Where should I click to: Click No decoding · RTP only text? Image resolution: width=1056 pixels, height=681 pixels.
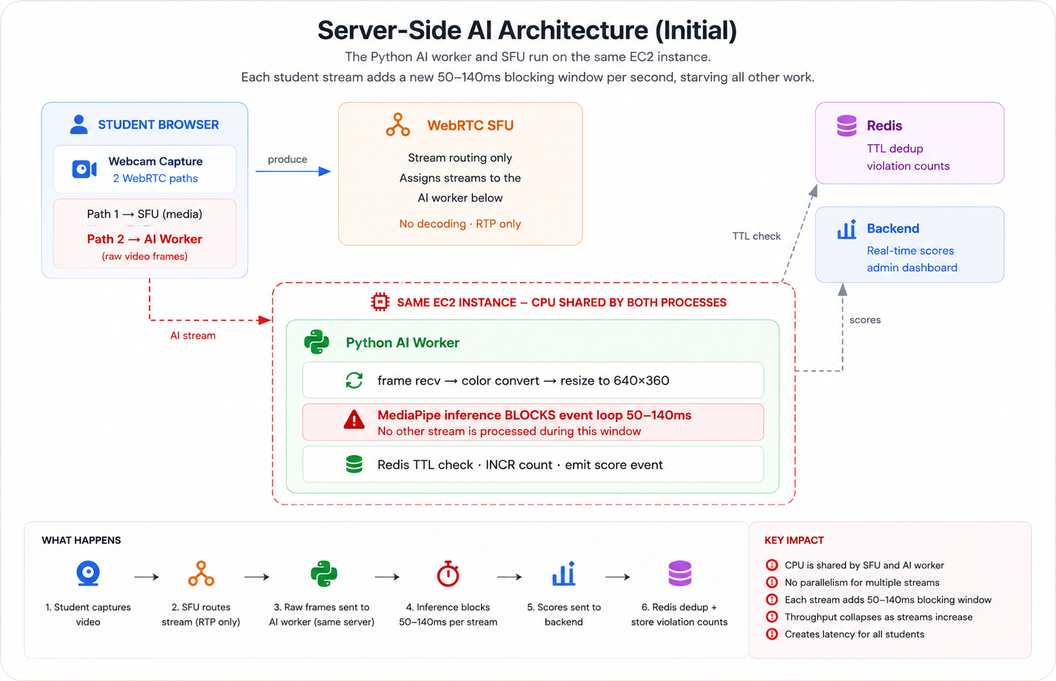460,224
